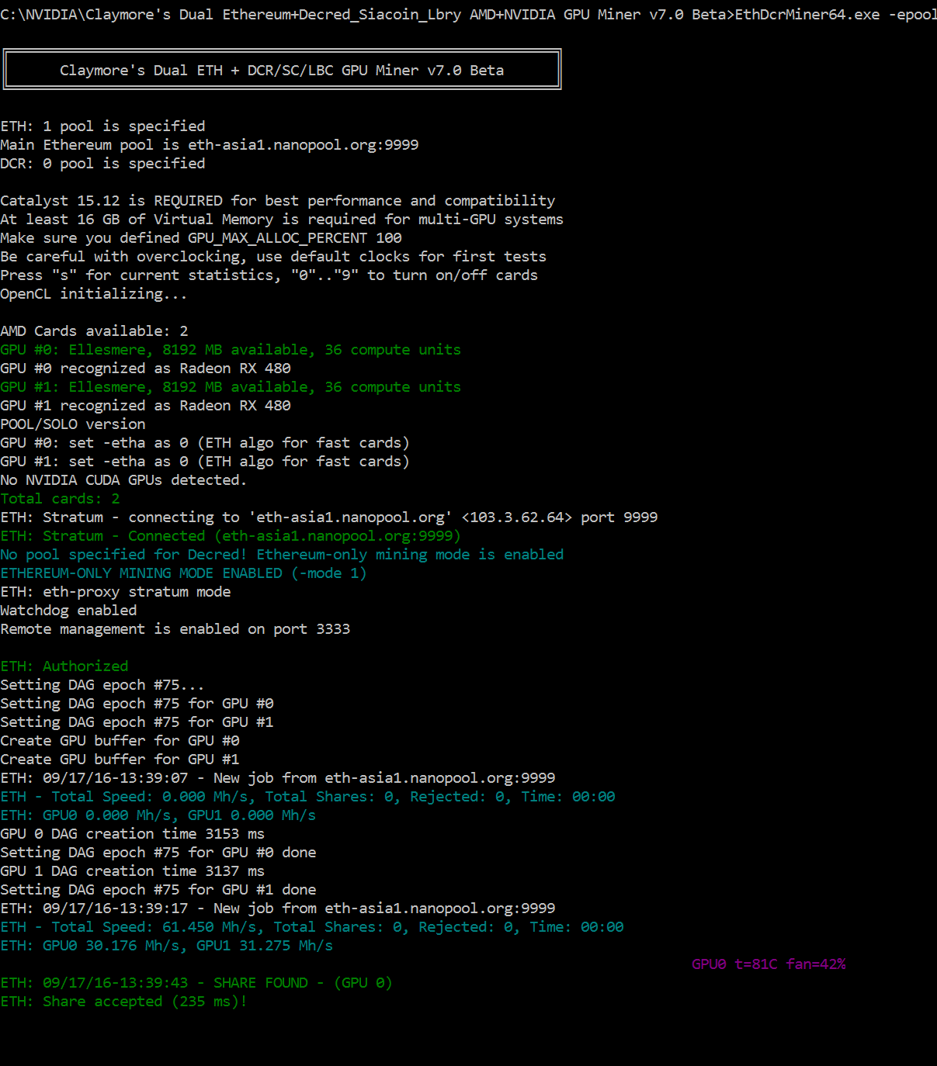
Task: Click 'GPU #1: set -etha as 0' line
Action: click(205, 462)
